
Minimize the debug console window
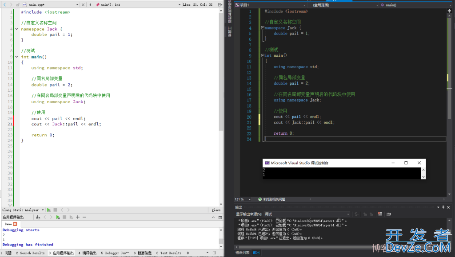(393, 163)
